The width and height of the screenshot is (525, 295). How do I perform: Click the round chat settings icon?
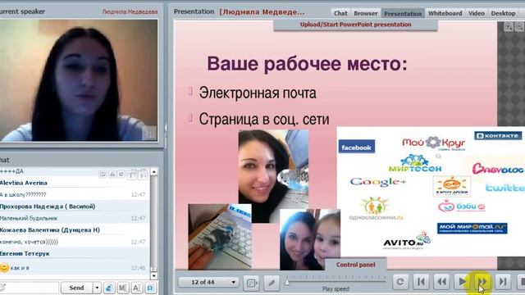tap(121, 175)
